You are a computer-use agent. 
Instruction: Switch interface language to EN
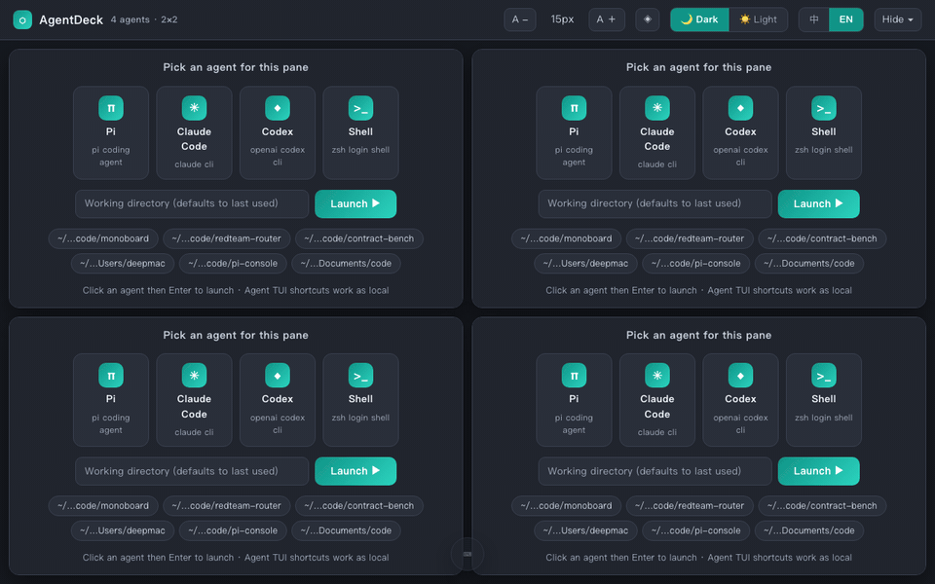tap(845, 19)
